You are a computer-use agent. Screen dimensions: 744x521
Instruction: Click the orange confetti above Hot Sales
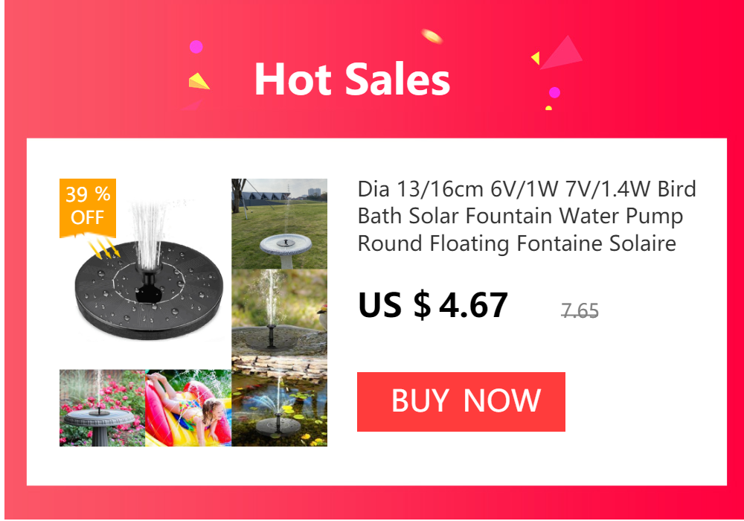[432, 36]
